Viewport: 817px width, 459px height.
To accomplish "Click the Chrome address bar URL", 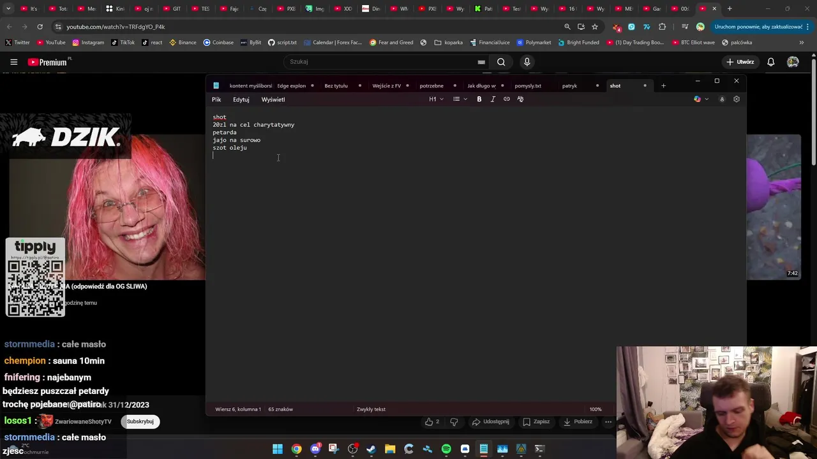I will (116, 27).
